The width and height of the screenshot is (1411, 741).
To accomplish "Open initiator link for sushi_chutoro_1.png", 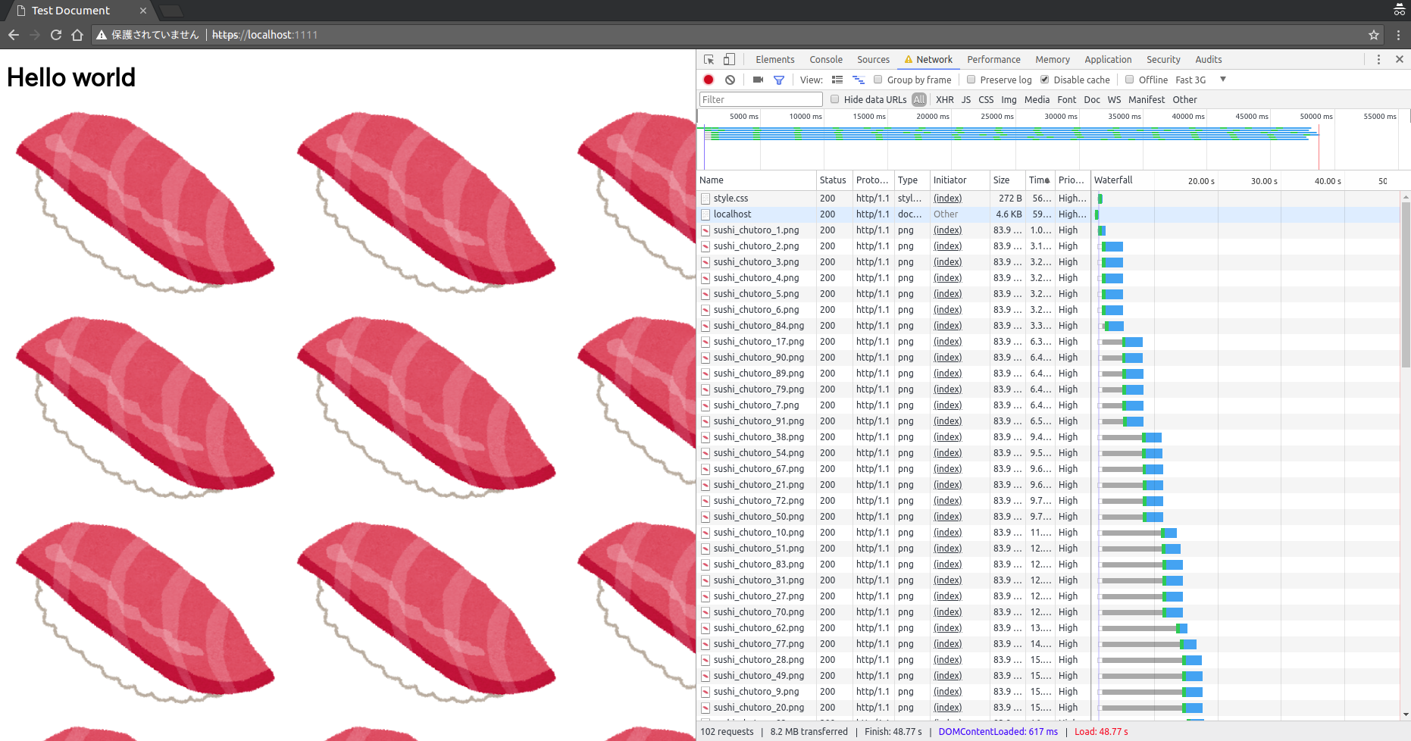I will [947, 230].
